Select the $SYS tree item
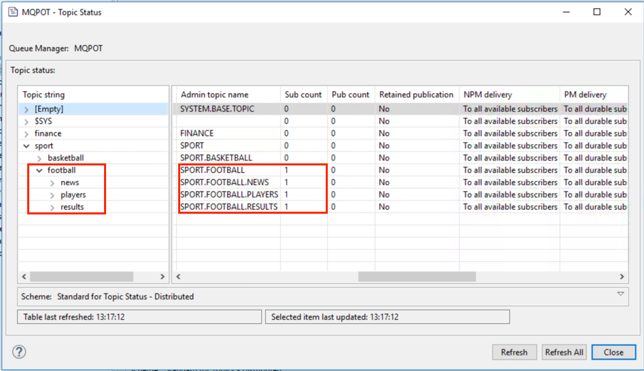 click(43, 121)
